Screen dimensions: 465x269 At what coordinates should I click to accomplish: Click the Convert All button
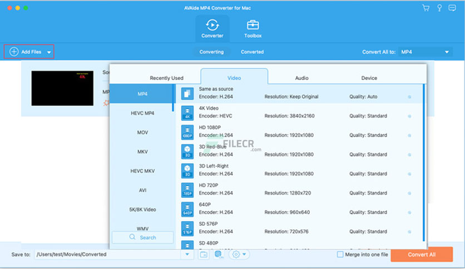click(x=422, y=254)
